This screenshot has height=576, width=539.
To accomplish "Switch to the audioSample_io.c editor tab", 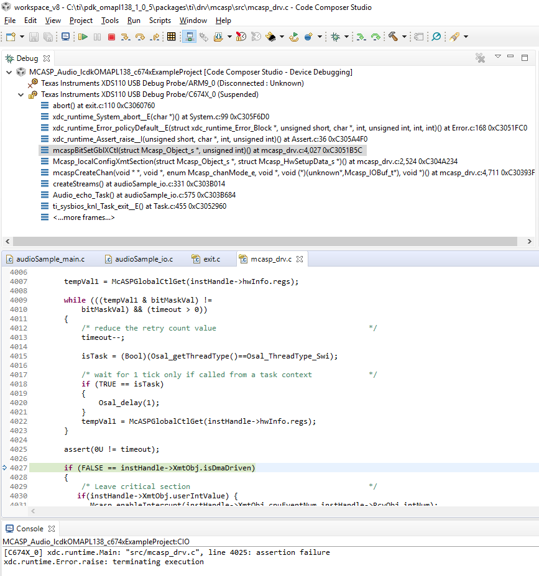I will coord(144,259).
